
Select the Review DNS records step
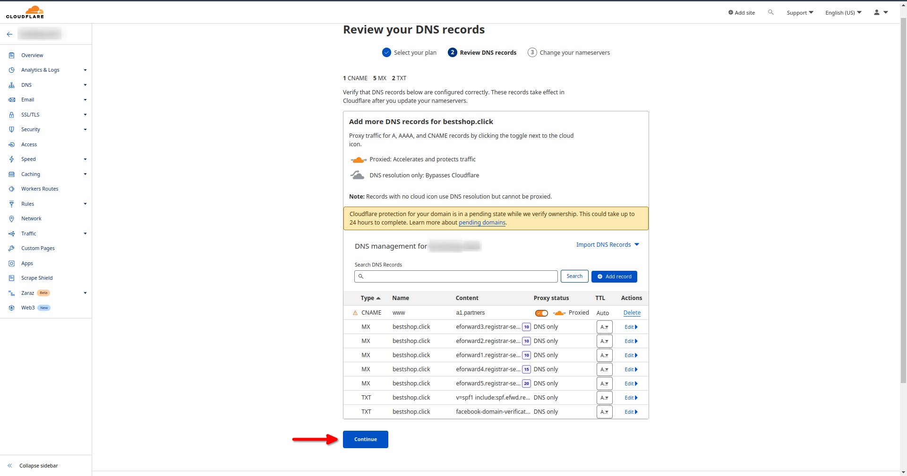tap(482, 52)
